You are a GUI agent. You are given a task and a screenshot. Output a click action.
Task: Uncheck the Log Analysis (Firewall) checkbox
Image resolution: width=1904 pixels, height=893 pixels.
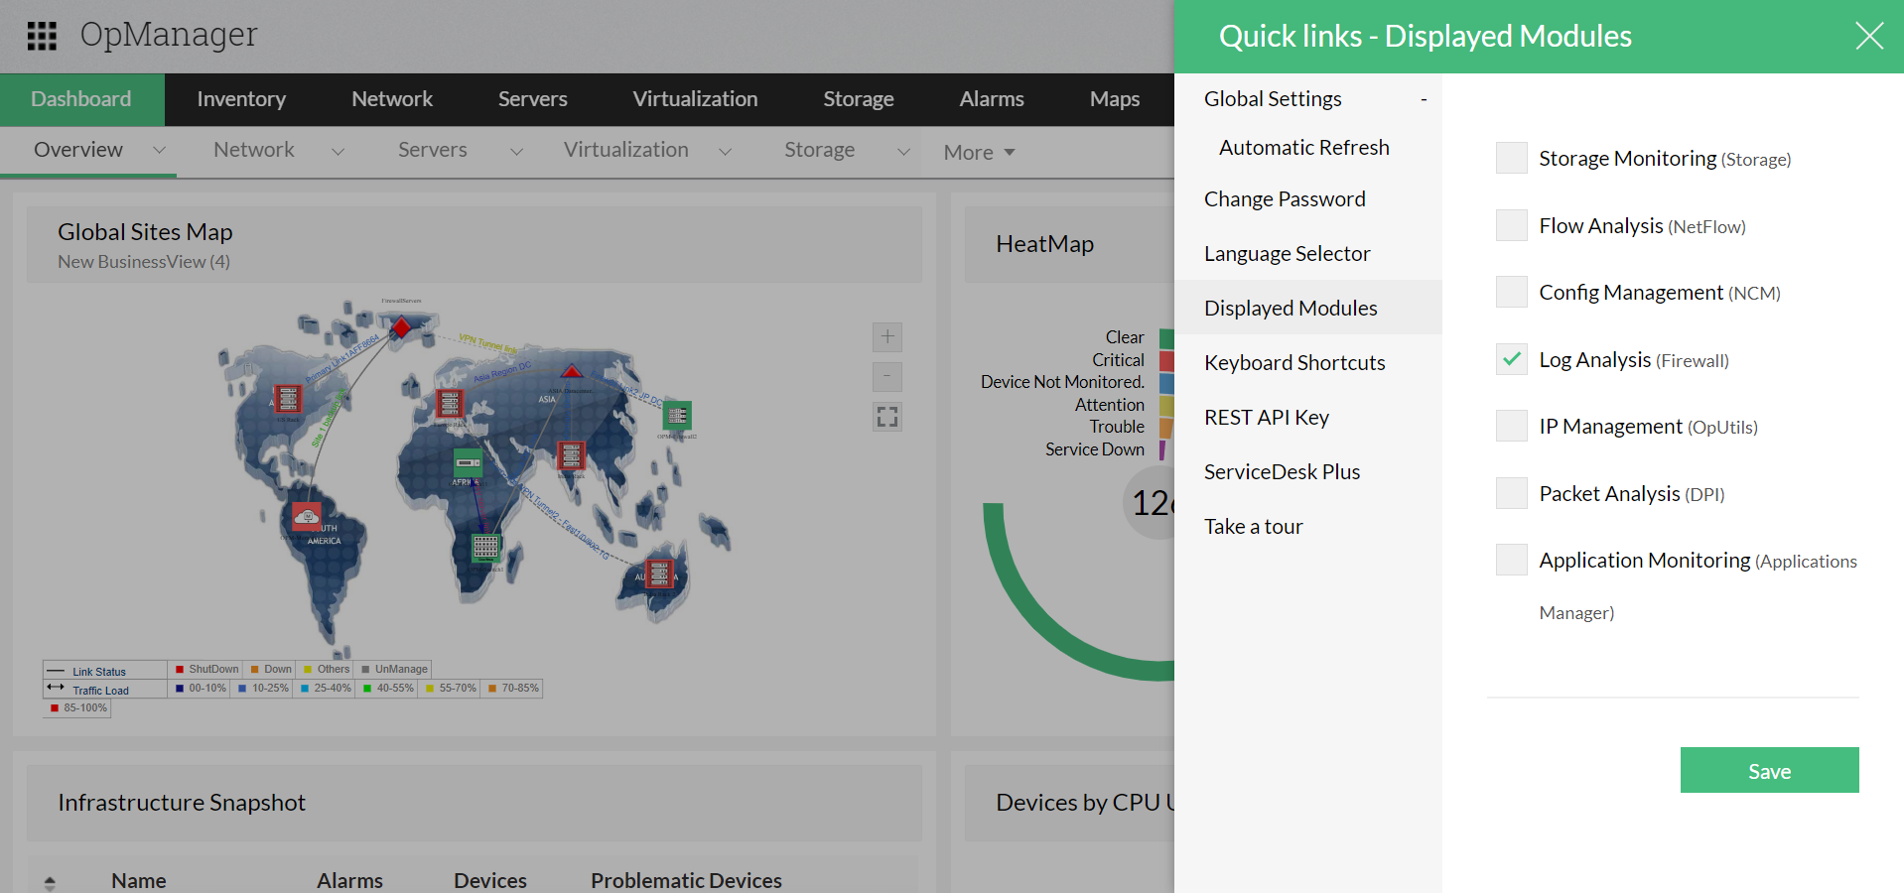[1512, 359]
